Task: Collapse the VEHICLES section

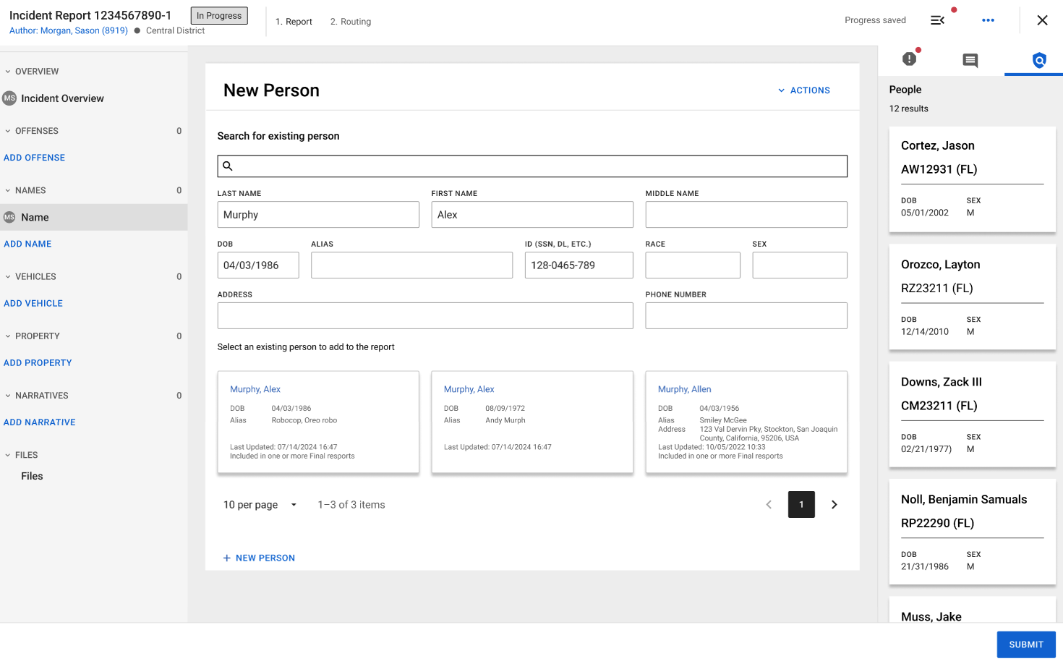Action: (8, 277)
